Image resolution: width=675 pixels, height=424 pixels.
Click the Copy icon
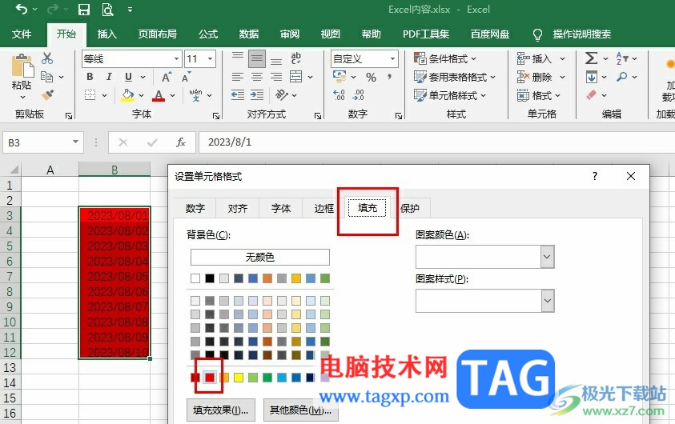point(47,77)
